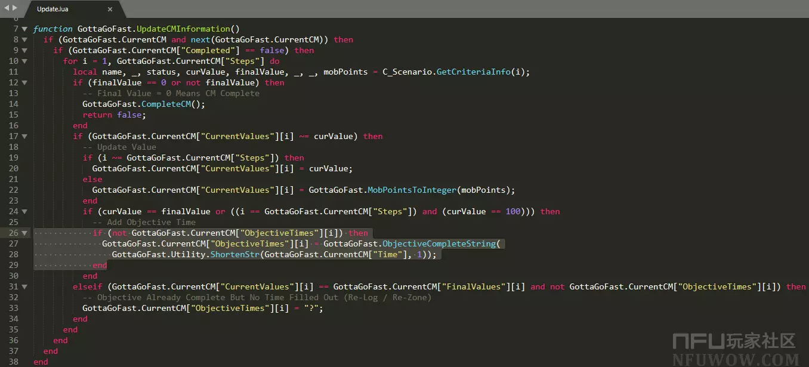Screen dimensions: 809x367
Task: Click the right tab navigation arrow
Action: (x=15, y=8)
